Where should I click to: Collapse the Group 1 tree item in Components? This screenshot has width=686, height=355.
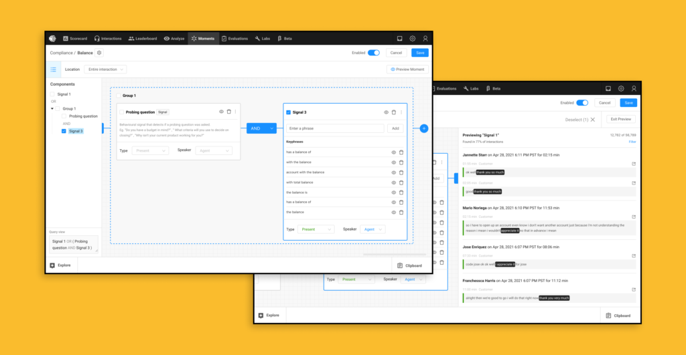[x=52, y=108]
